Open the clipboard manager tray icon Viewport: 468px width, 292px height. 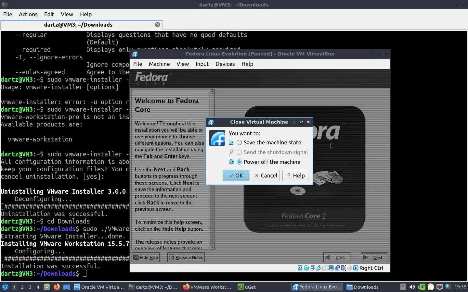pyautogui.click(x=431, y=287)
